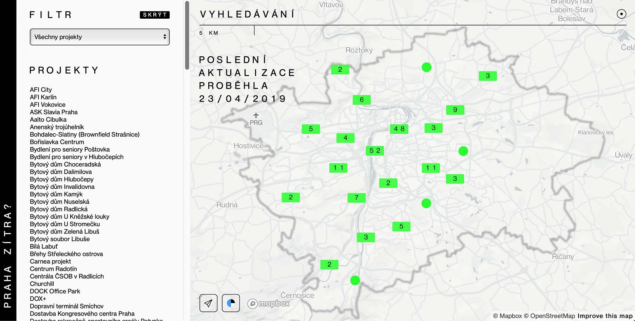
Task: Click the green cluster marker labeled 52
Action: pos(374,151)
